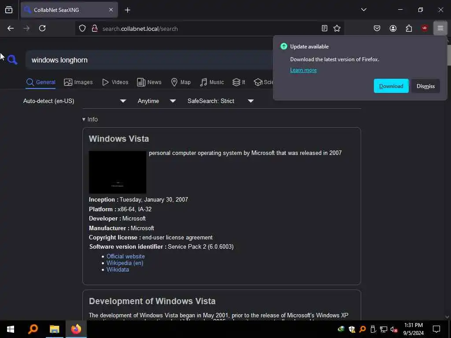Click the safely remove hardware USB tray icon
The image size is (451, 338).
click(x=373, y=329)
